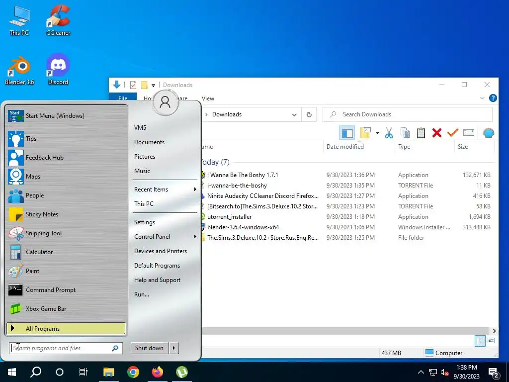Open Customize Quick Access Toolbar dropdown

pos(153,85)
